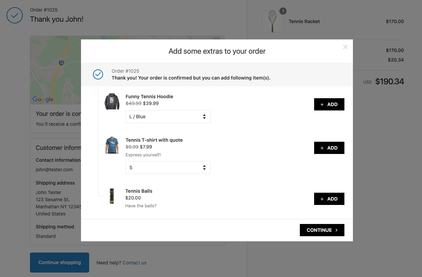Click the quantity badge on the Tennis Racket
Screen dimensions: 422x277
pos(283,11)
